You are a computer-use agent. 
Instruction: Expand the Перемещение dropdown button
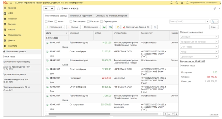92,27
